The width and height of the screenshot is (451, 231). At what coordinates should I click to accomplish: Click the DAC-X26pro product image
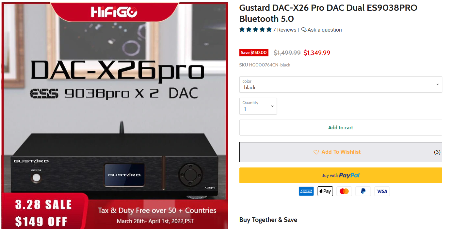(x=115, y=115)
